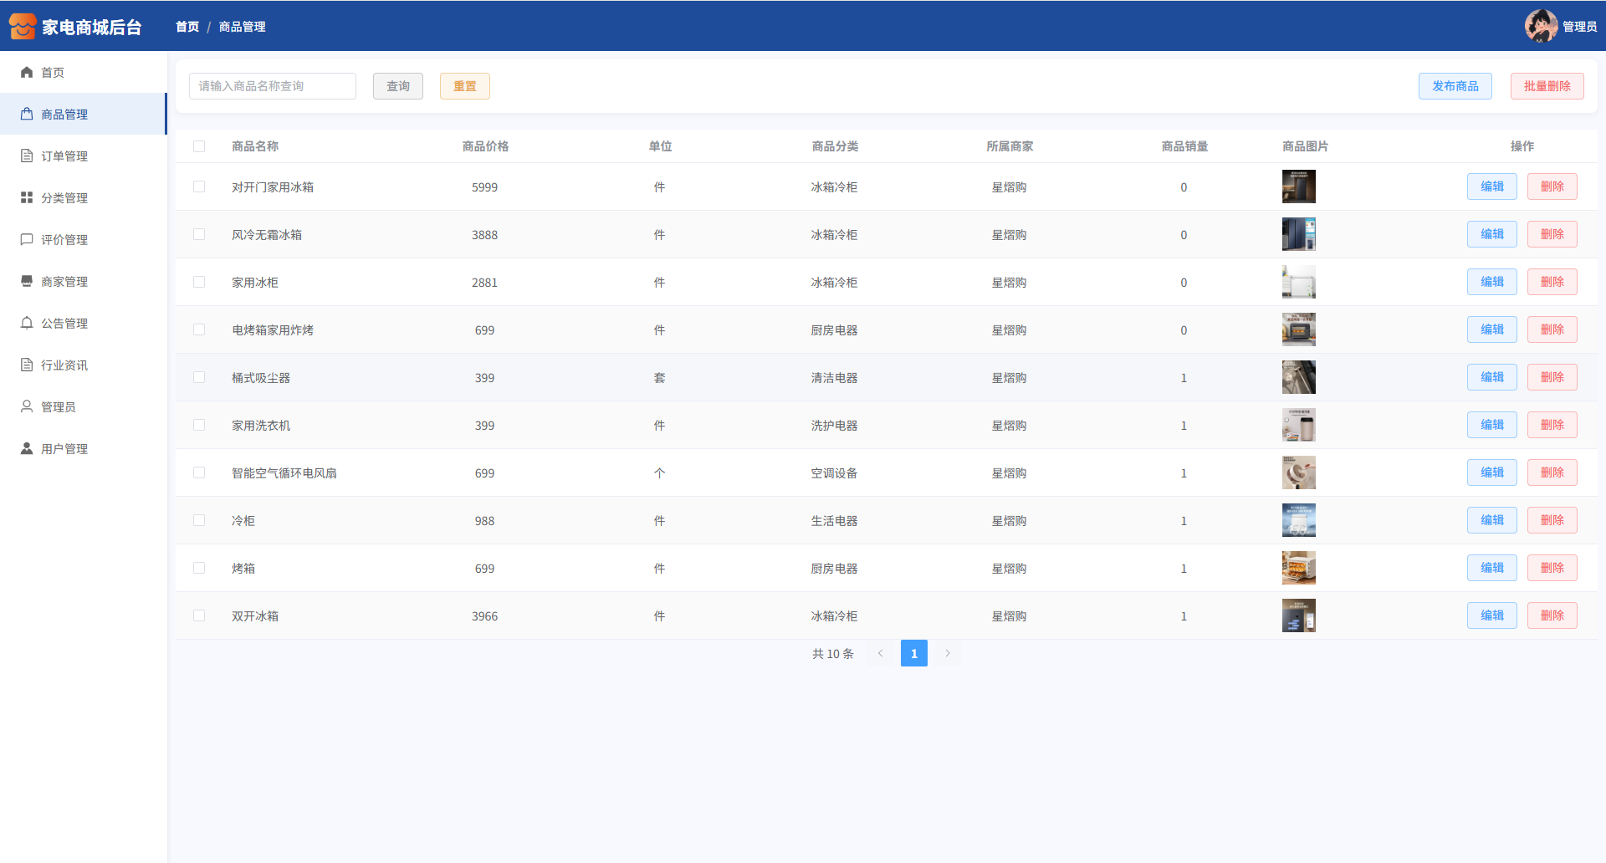Check the box for 对开门家用冰箱 row
Viewport: 1606px width, 863px height.
point(199,187)
